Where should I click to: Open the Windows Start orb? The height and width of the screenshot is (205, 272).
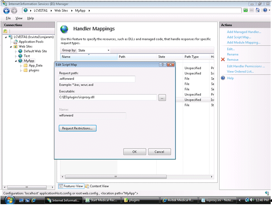[x=10, y=200]
